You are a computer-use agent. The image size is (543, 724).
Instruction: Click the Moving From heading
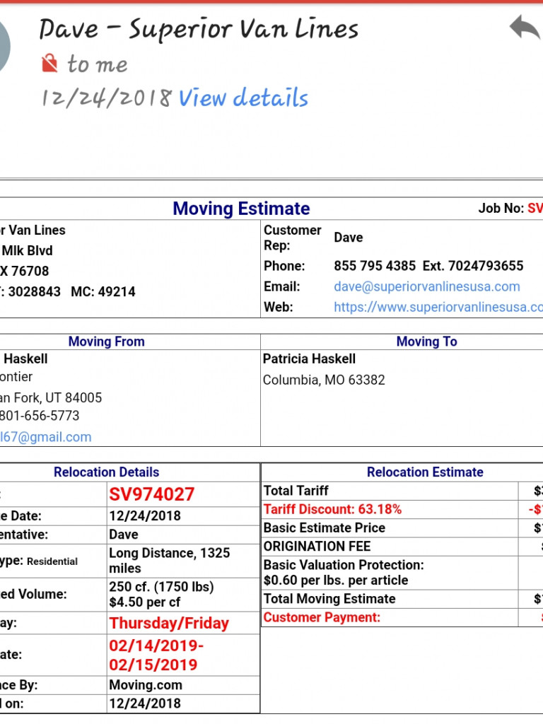click(x=106, y=341)
